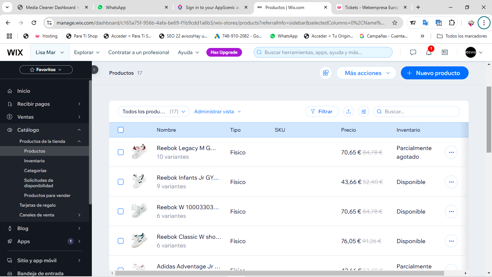Open the Reebok Legacy M product thumbnail
This screenshot has height=277, width=492.
[x=139, y=151]
